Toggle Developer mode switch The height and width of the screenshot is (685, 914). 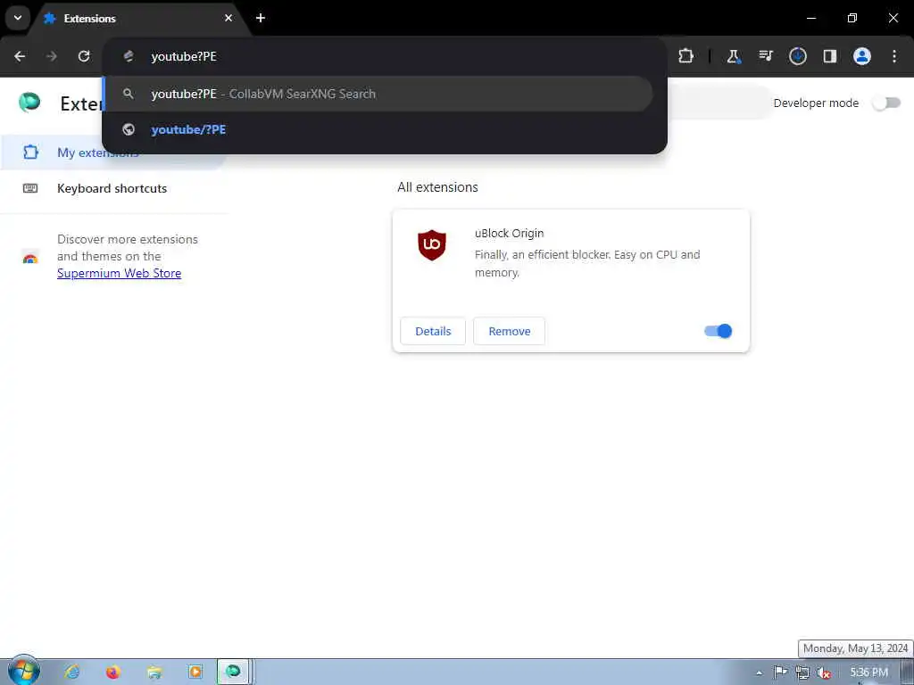point(886,103)
